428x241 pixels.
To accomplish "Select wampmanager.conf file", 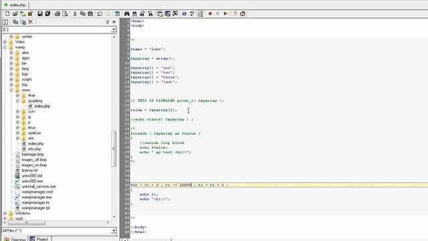I will [x=37, y=192].
